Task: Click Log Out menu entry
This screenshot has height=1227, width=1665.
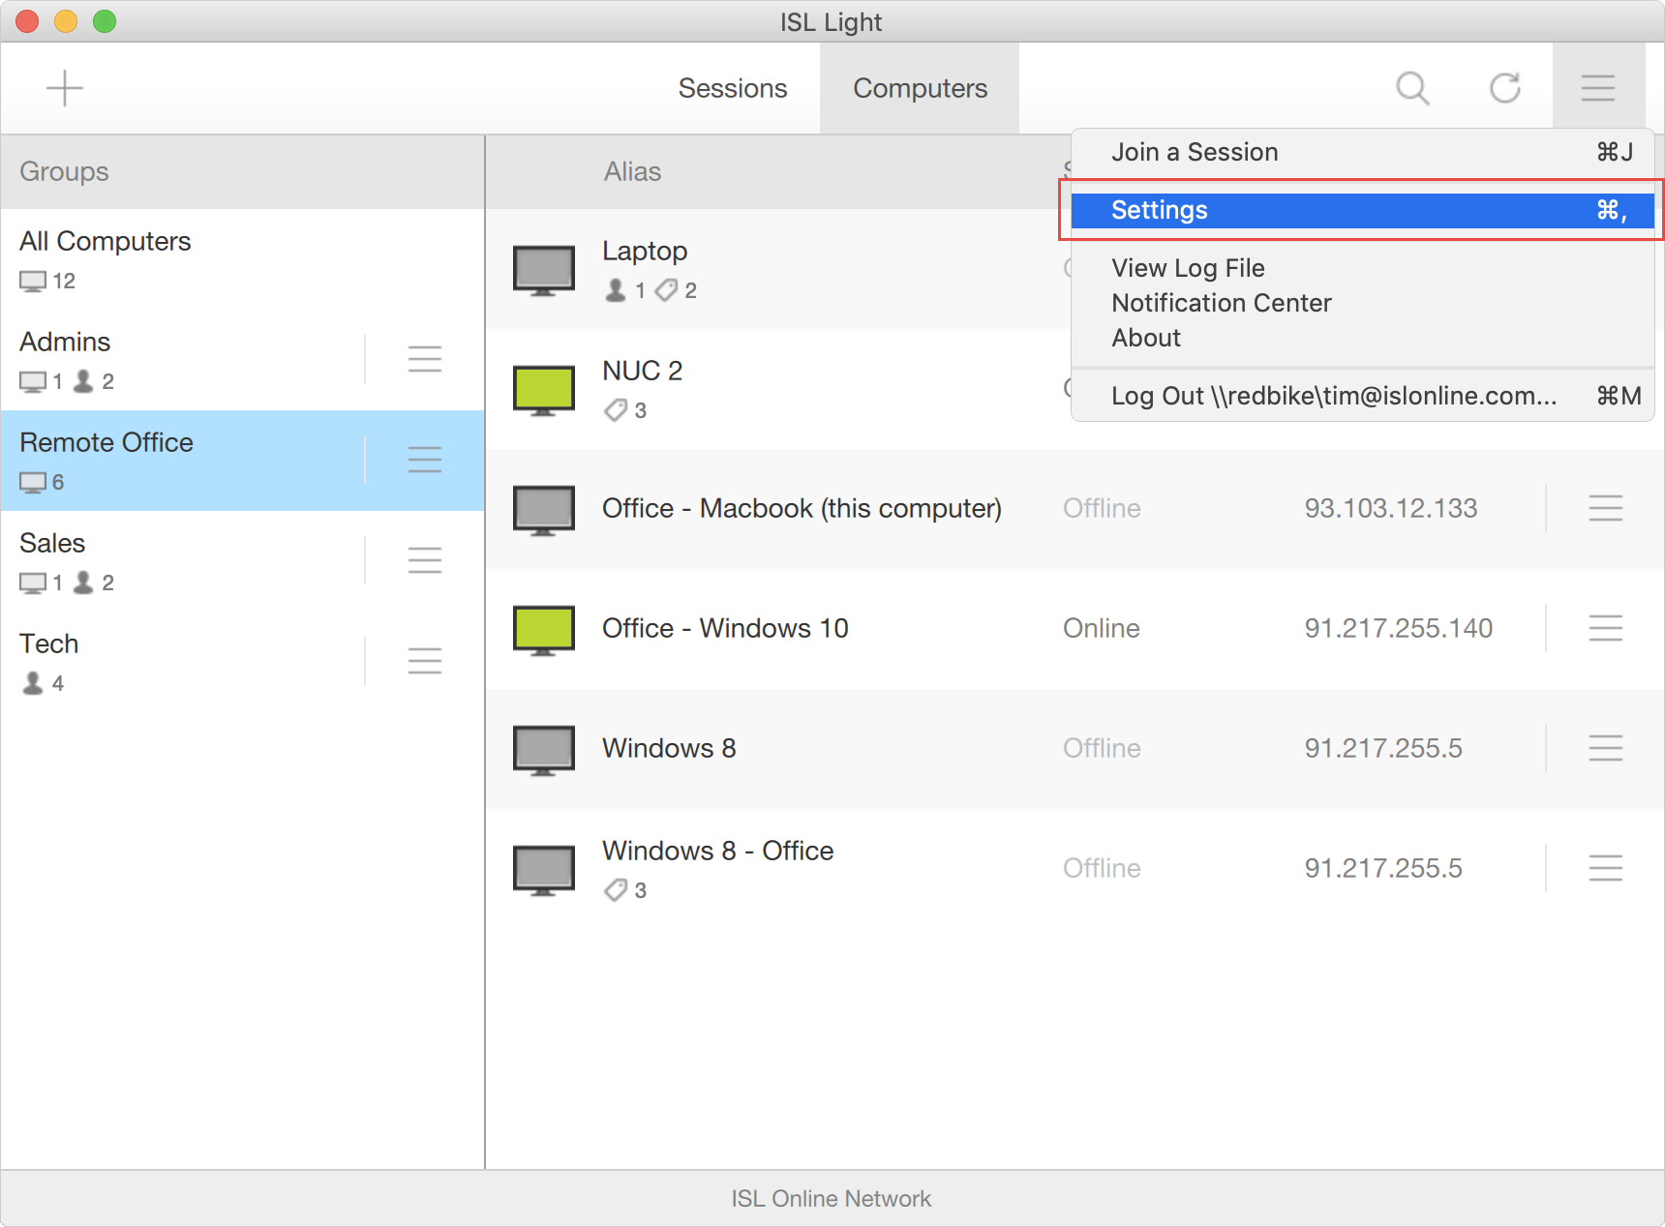Action: 1363,396
